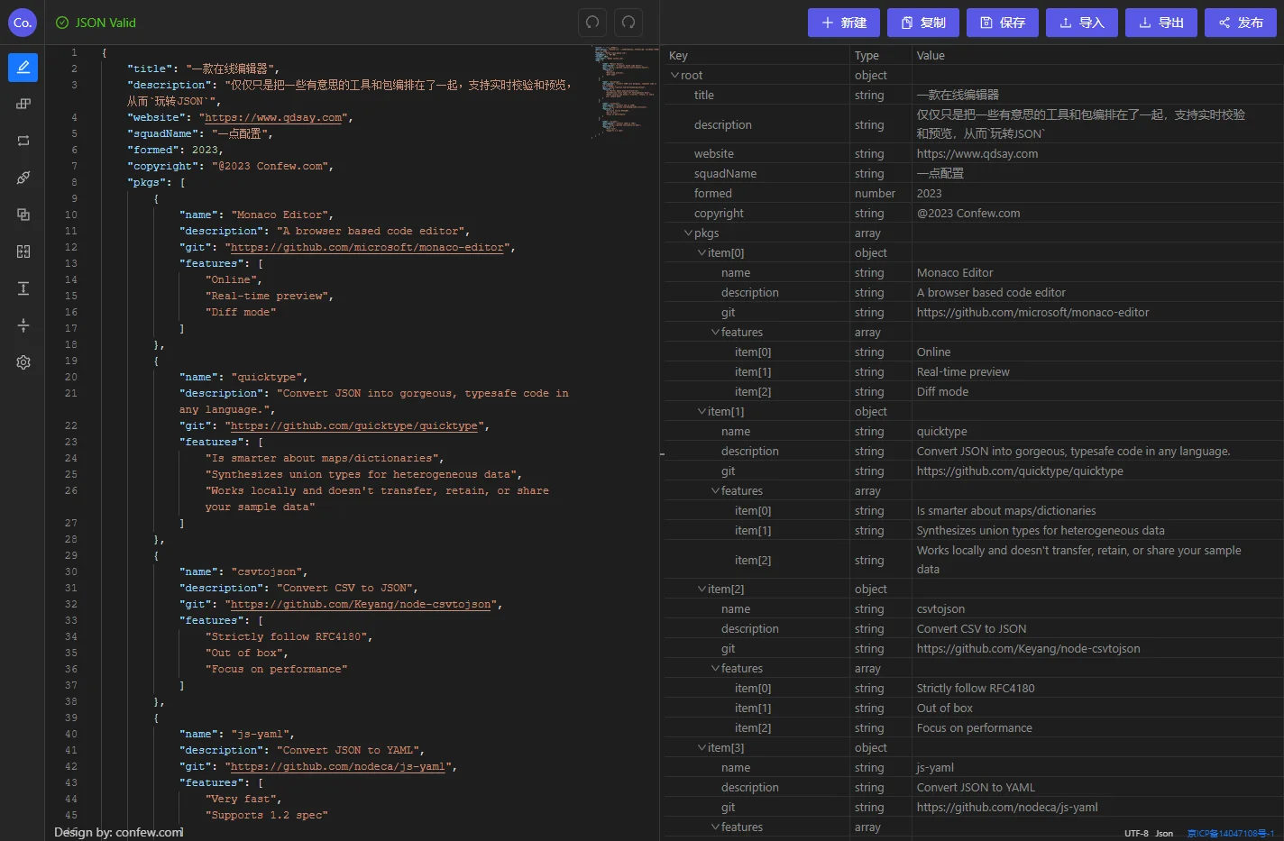
Task: Open the side-by-side compare sidebar icon
Action: coord(23,251)
